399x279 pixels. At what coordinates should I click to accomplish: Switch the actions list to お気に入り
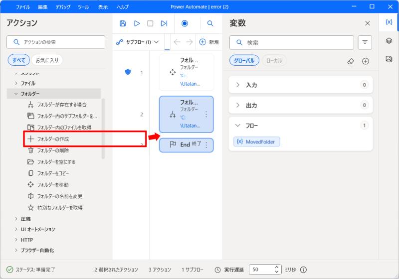pos(47,60)
